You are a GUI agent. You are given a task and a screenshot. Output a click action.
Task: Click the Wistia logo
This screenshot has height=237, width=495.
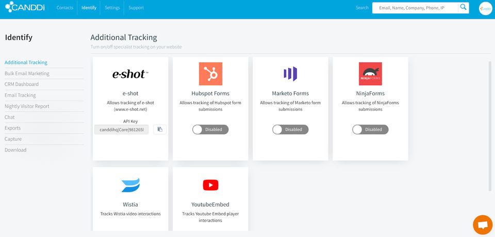pos(130,185)
